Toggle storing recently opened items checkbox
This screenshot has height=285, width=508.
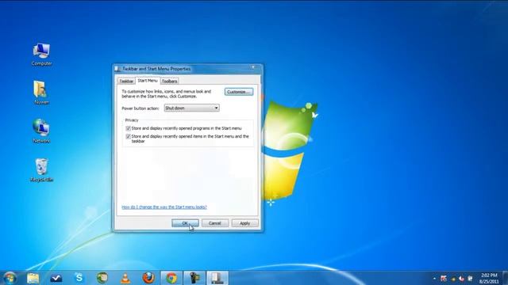[x=129, y=137]
